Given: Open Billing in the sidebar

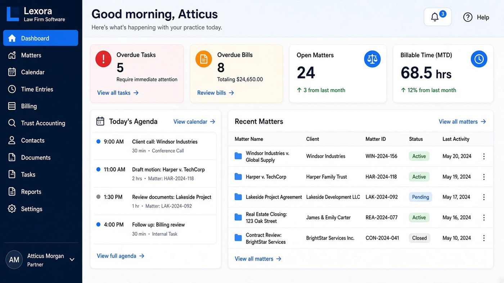Looking at the screenshot, I should point(41,106).
